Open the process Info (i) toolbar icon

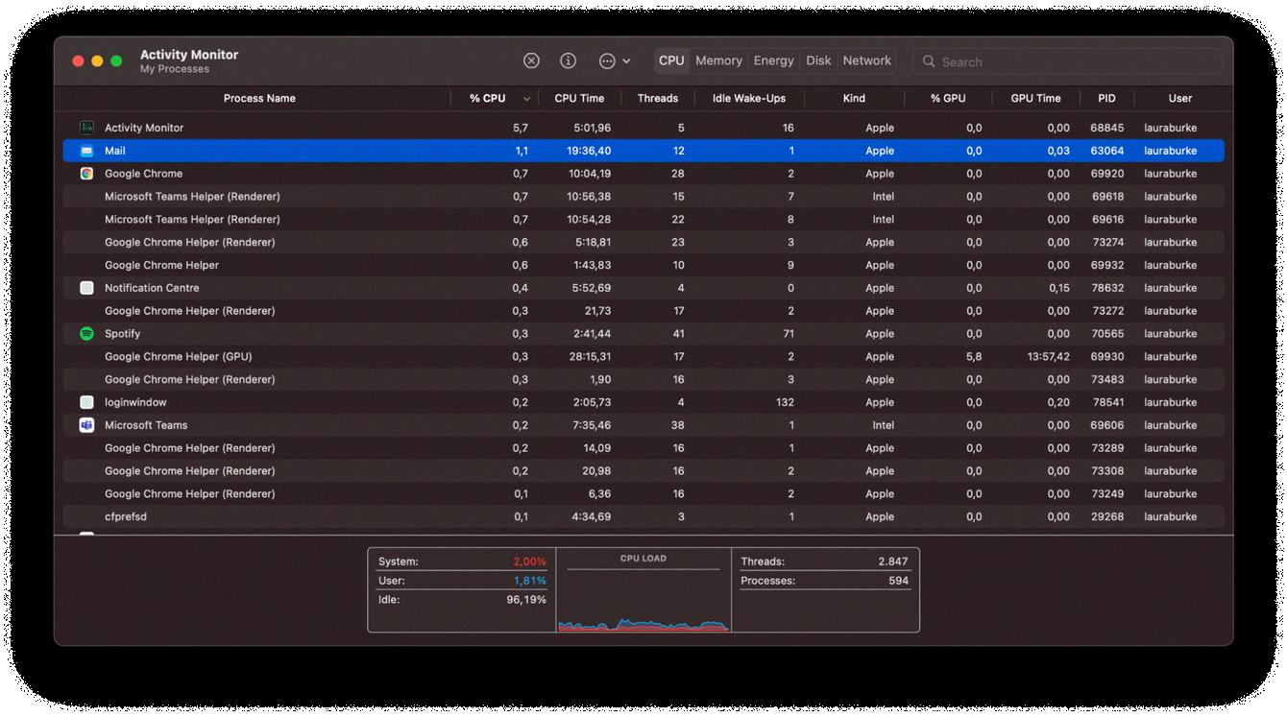(569, 60)
